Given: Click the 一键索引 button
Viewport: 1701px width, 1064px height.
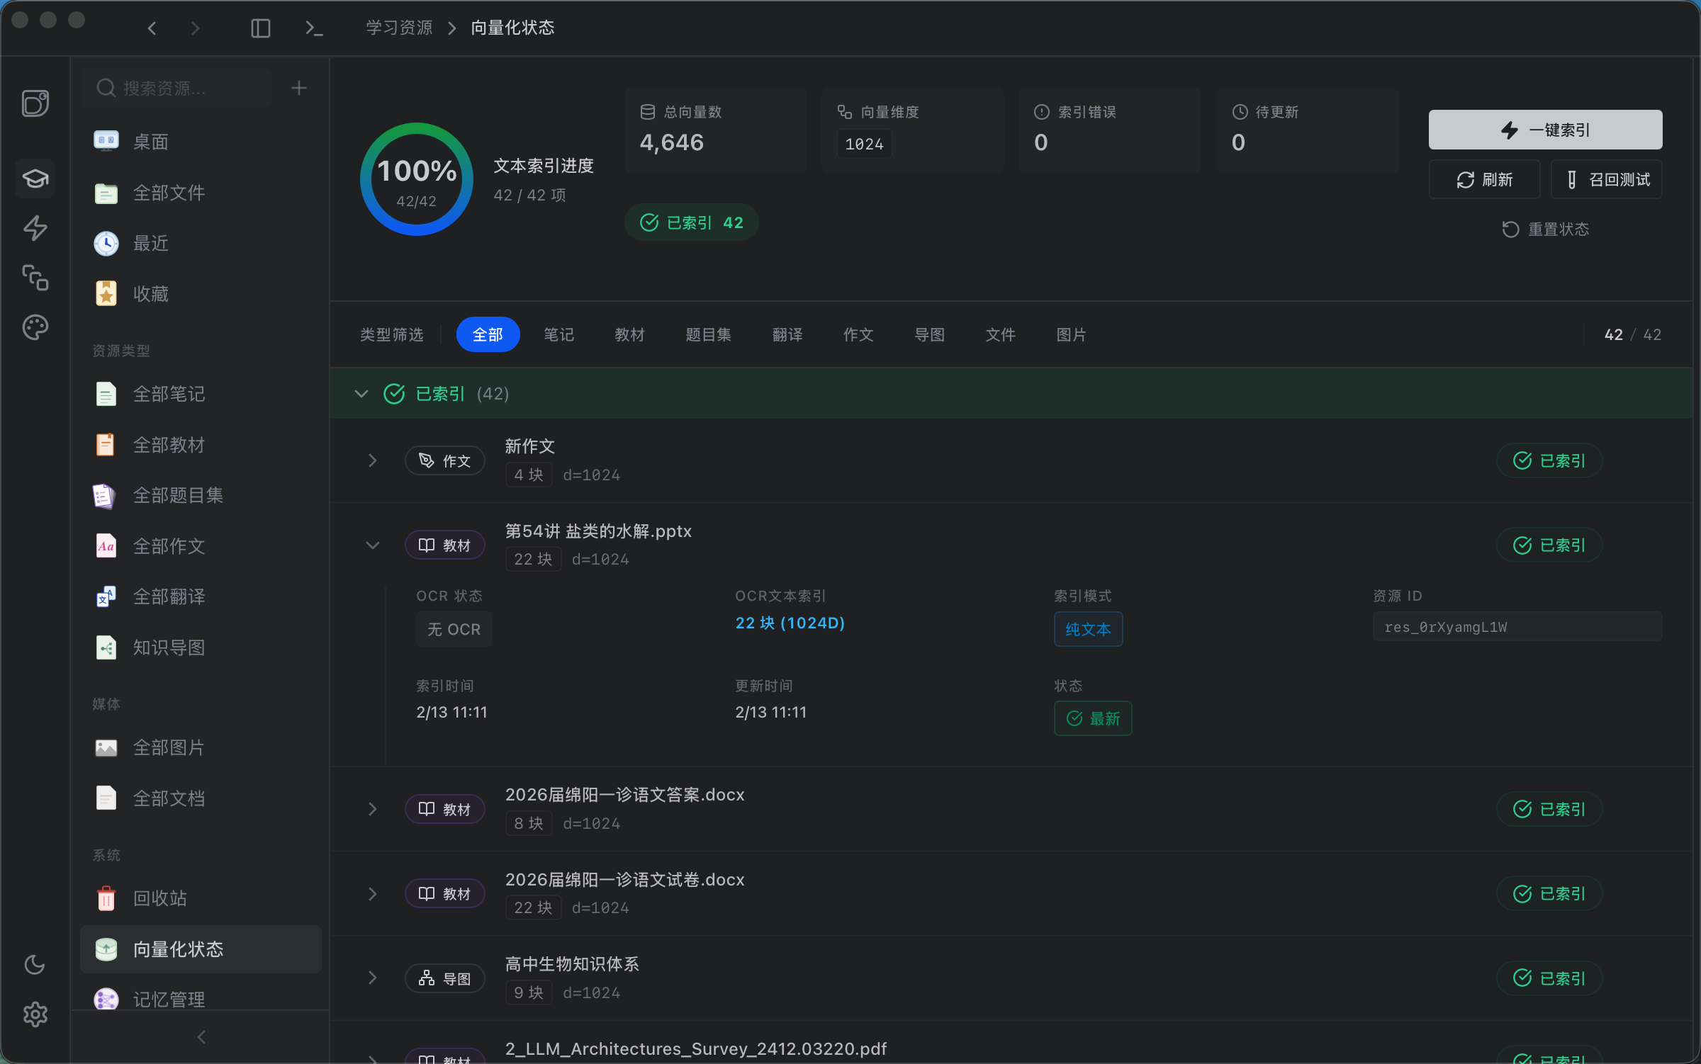Looking at the screenshot, I should point(1545,130).
